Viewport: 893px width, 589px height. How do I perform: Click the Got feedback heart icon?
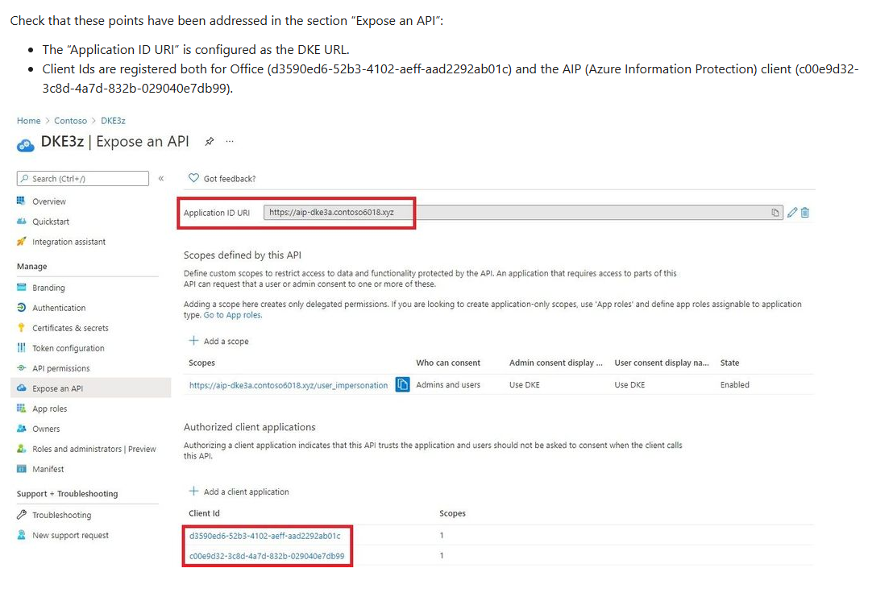click(193, 178)
